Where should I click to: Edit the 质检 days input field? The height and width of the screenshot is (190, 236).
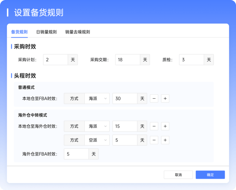(x=191, y=60)
